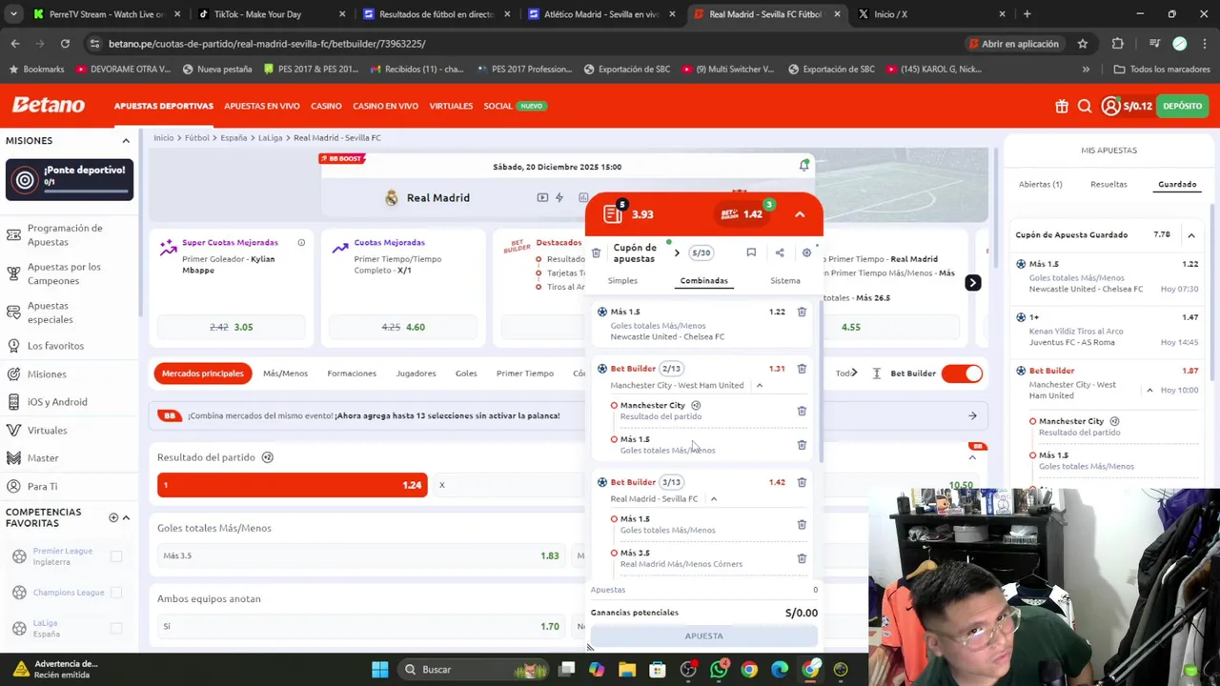The height and width of the screenshot is (686, 1220).
Task: Select the Jugadores market tab
Action: pyautogui.click(x=416, y=373)
